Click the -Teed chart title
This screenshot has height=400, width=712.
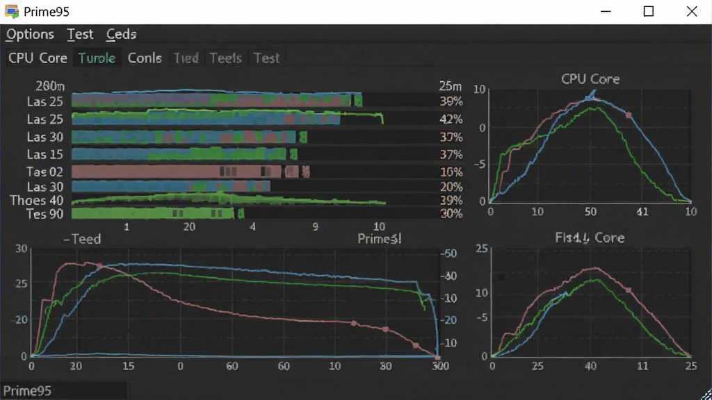point(82,239)
